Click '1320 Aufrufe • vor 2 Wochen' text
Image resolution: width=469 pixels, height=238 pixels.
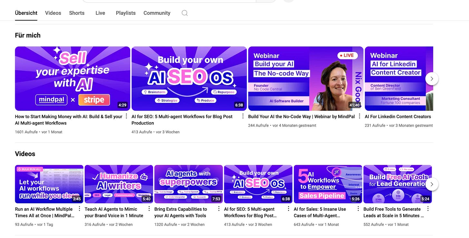[x=179, y=224]
